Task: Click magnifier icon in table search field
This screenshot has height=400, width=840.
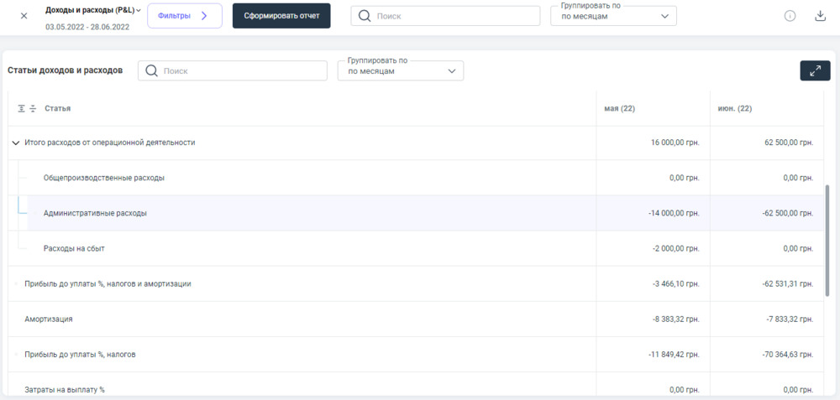Action: [152, 71]
